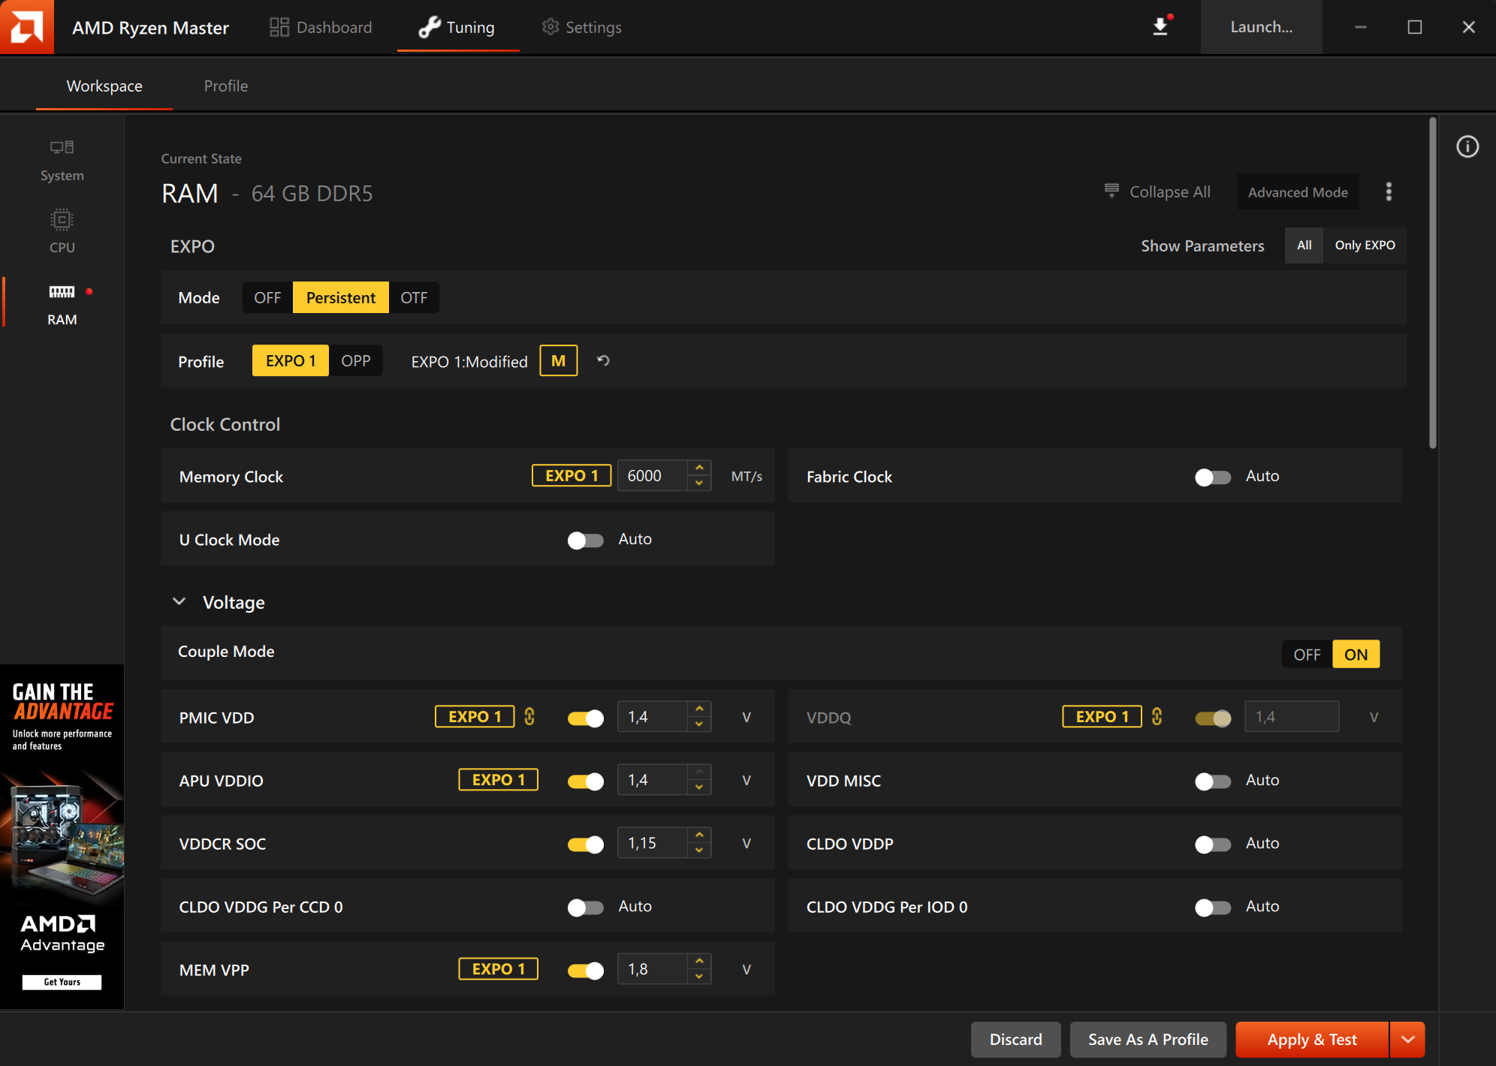Image resolution: width=1496 pixels, height=1066 pixels.
Task: Switch to the Profile tab
Action: coord(225,86)
